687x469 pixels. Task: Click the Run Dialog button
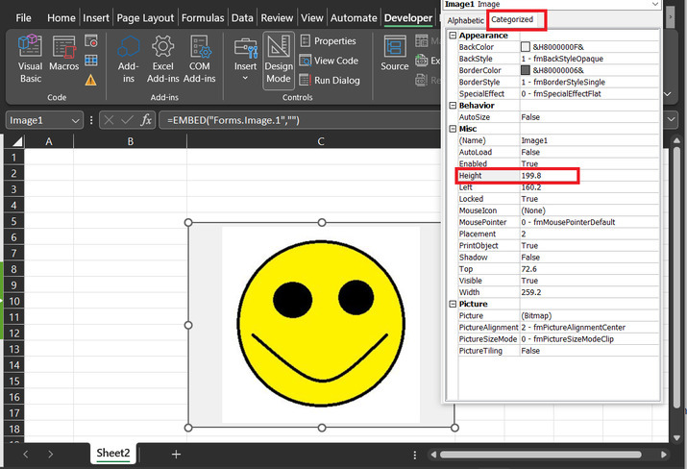pos(329,80)
